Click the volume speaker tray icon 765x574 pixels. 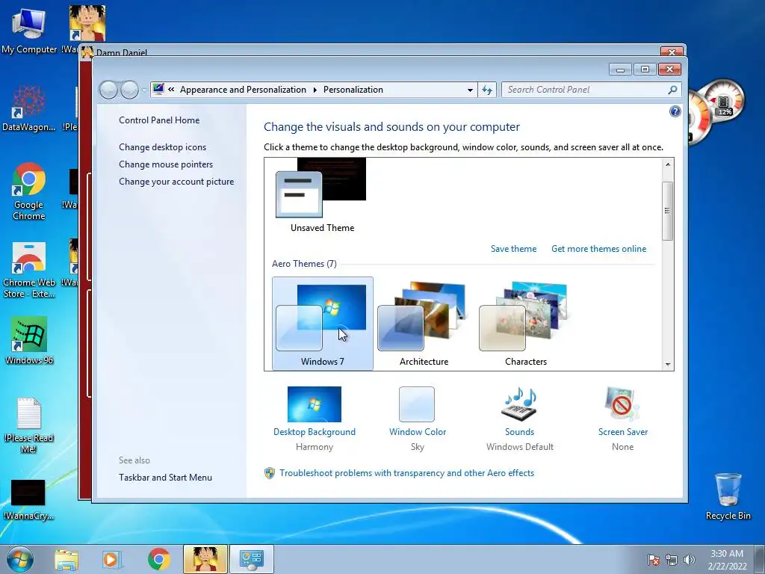click(x=689, y=561)
